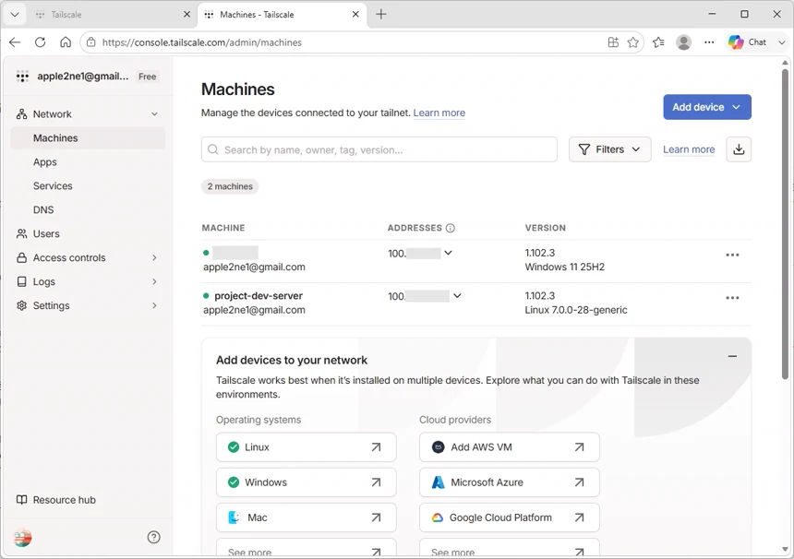
Task: Click in the machine search field
Action: (x=379, y=149)
